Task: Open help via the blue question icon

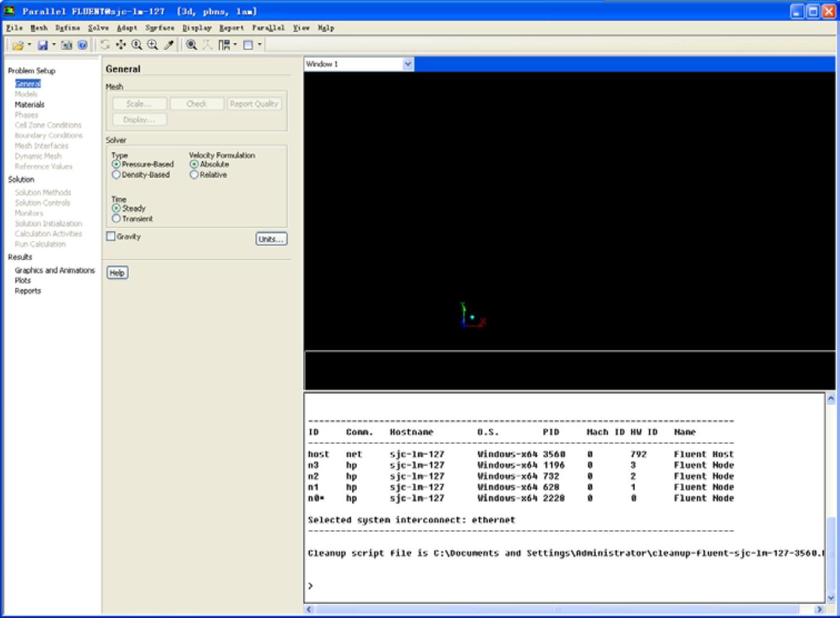Action: 82,45
